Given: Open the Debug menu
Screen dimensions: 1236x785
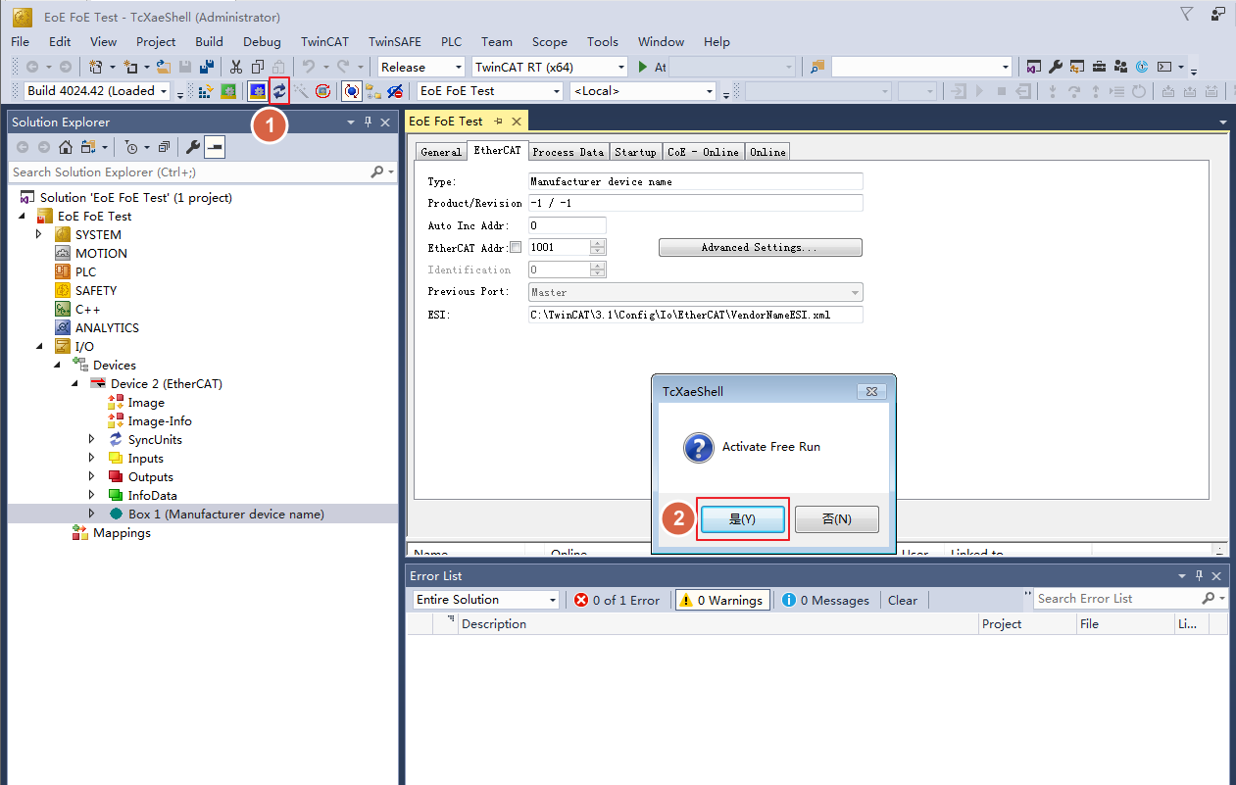Looking at the screenshot, I should (262, 41).
